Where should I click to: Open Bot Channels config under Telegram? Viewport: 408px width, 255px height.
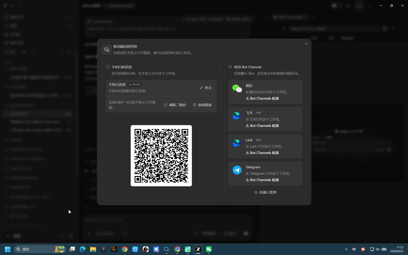point(262,180)
